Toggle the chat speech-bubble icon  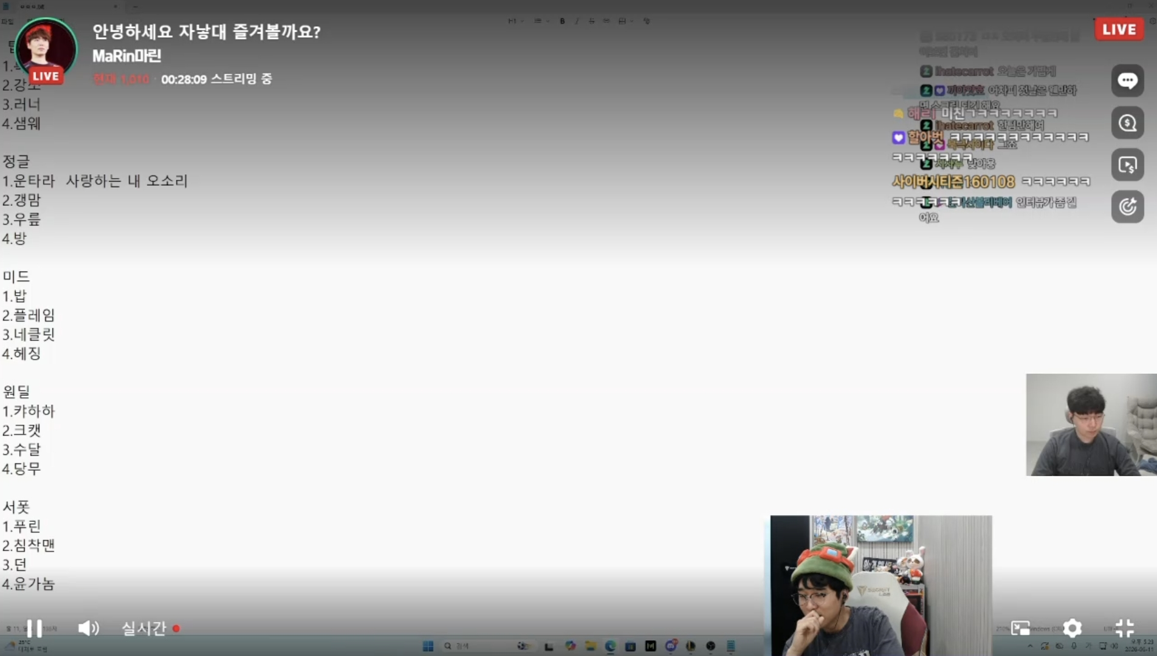tap(1128, 81)
